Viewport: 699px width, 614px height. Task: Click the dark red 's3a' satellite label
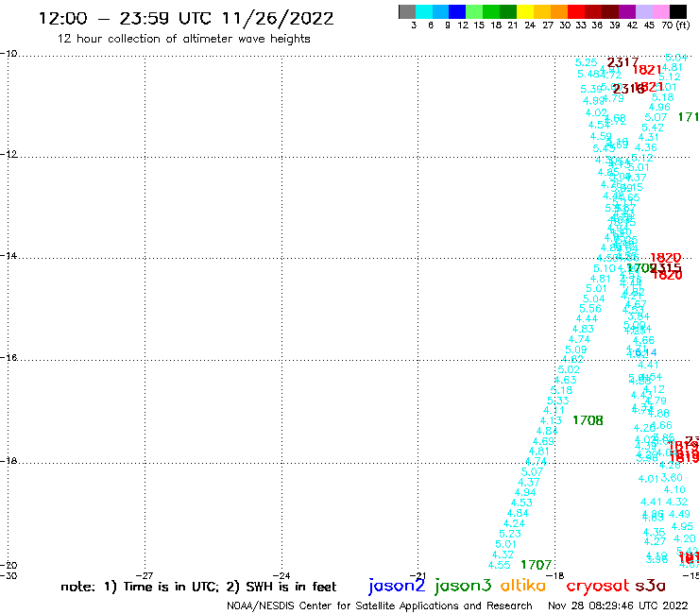point(650,586)
